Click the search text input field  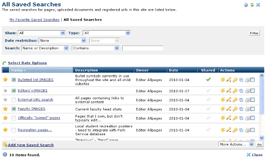pyautogui.click(x=143, y=48)
